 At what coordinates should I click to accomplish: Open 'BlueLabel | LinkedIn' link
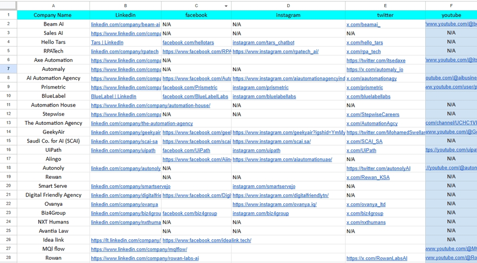(114, 97)
